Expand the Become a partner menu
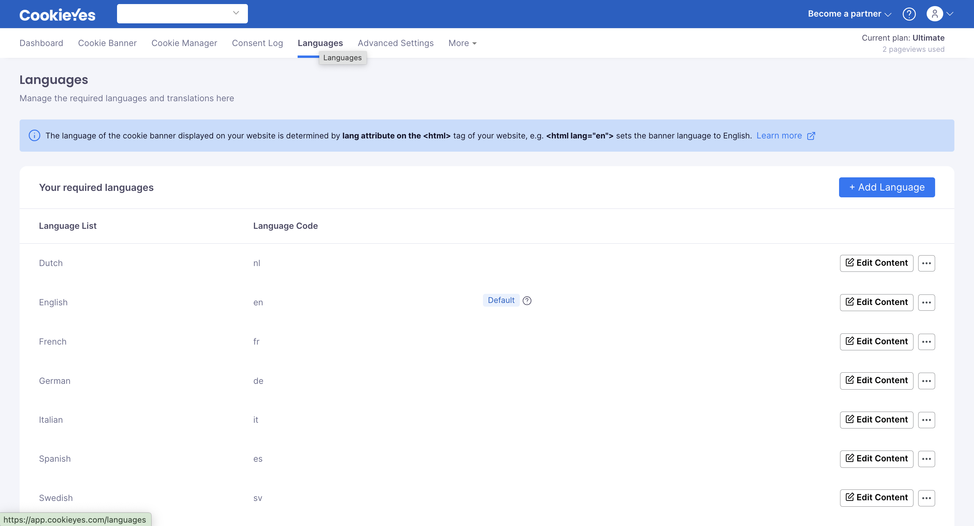This screenshot has width=974, height=526. click(849, 14)
